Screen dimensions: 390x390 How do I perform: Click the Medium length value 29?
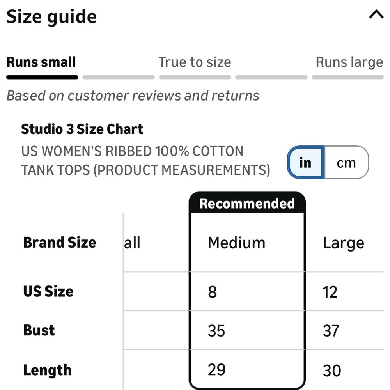216,369
